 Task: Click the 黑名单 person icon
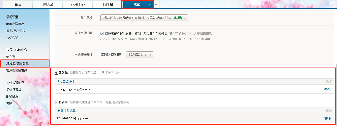tap(56, 73)
